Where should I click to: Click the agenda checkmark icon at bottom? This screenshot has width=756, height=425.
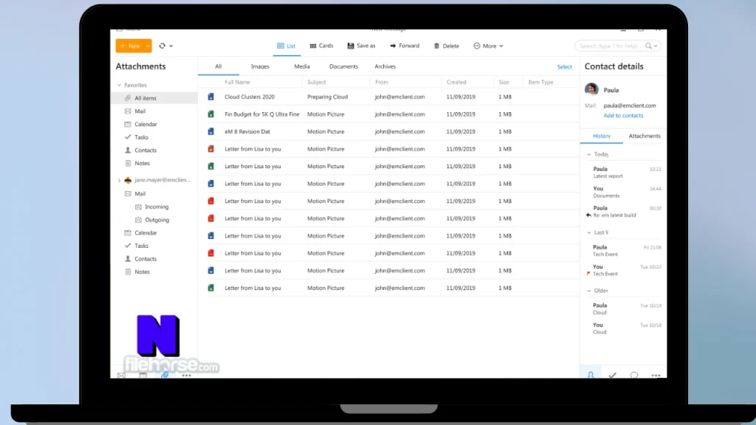click(612, 375)
